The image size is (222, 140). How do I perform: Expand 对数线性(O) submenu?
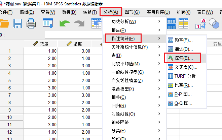click(134, 114)
